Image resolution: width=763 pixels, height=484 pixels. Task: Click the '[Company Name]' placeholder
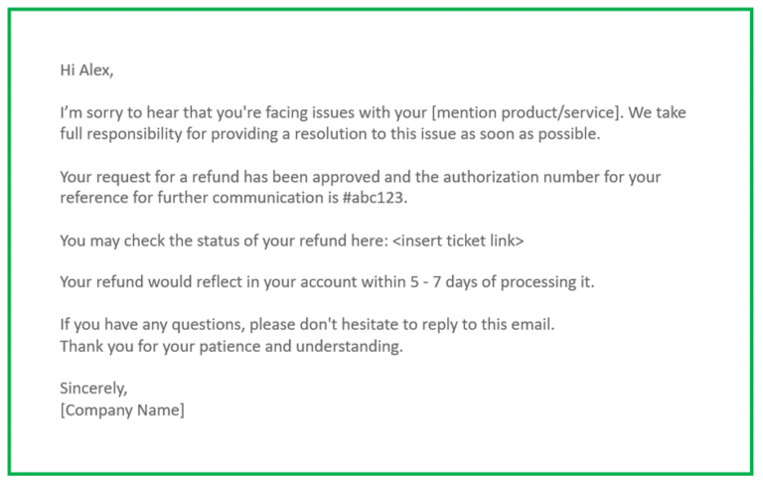pyautogui.click(x=122, y=410)
